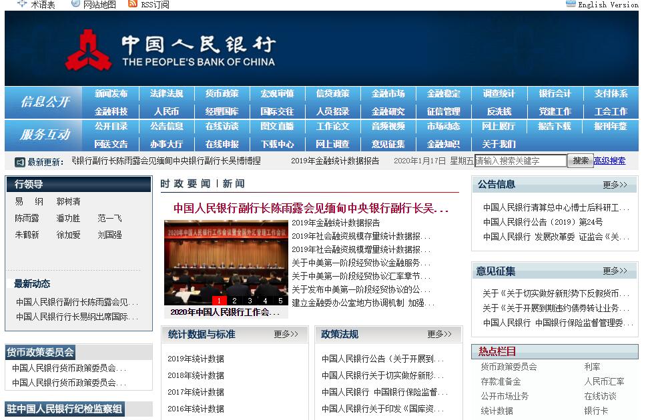Switch to the 新闻 tab beside 时政要闻
The height and width of the screenshot is (420, 648).
coord(234,183)
